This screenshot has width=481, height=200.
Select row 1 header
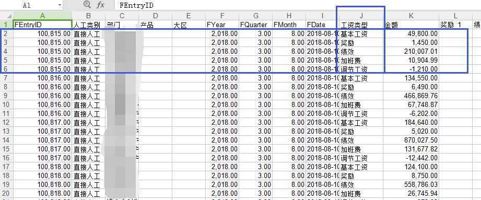[x=7, y=25]
